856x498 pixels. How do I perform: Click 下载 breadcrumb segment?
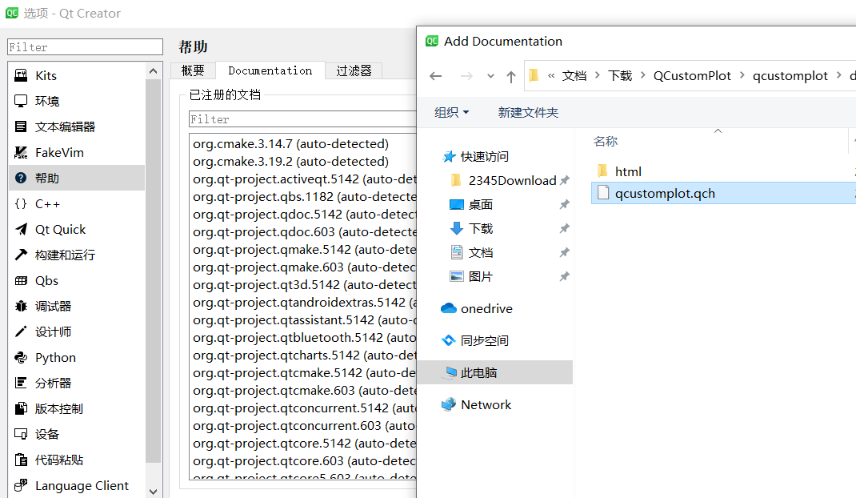[x=620, y=75]
